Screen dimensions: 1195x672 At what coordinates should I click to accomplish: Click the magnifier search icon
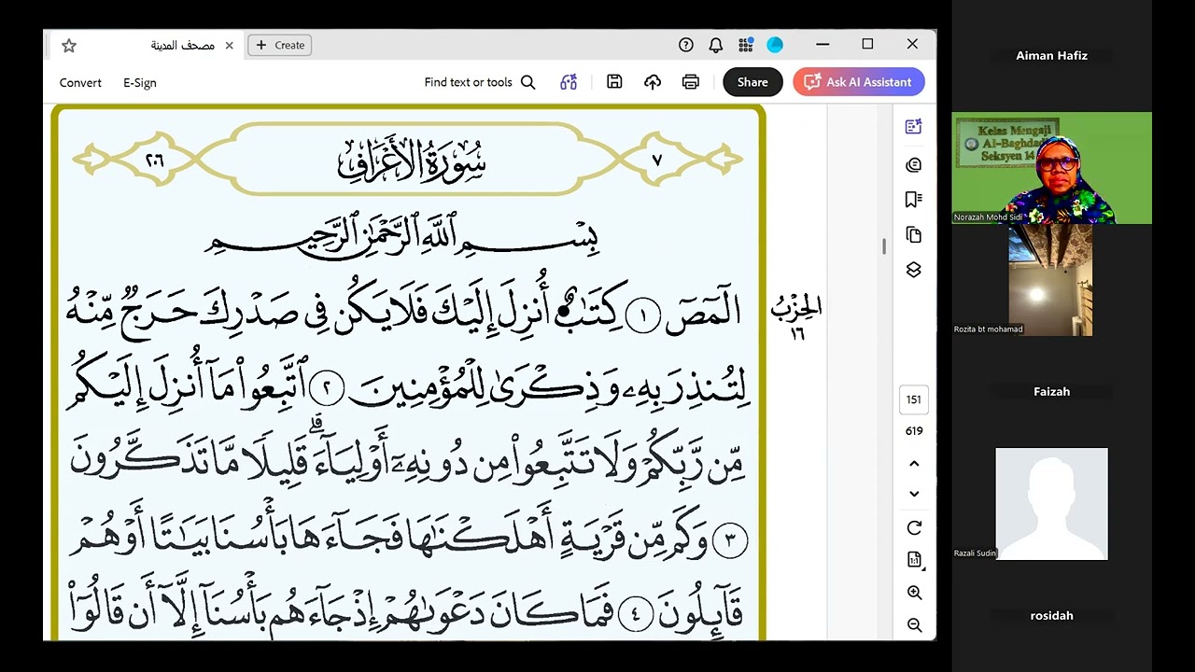(528, 82)
